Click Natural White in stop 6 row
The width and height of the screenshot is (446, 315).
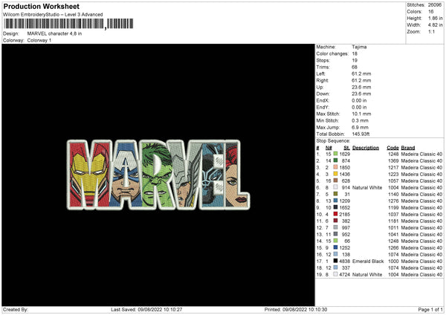point(367,188)
